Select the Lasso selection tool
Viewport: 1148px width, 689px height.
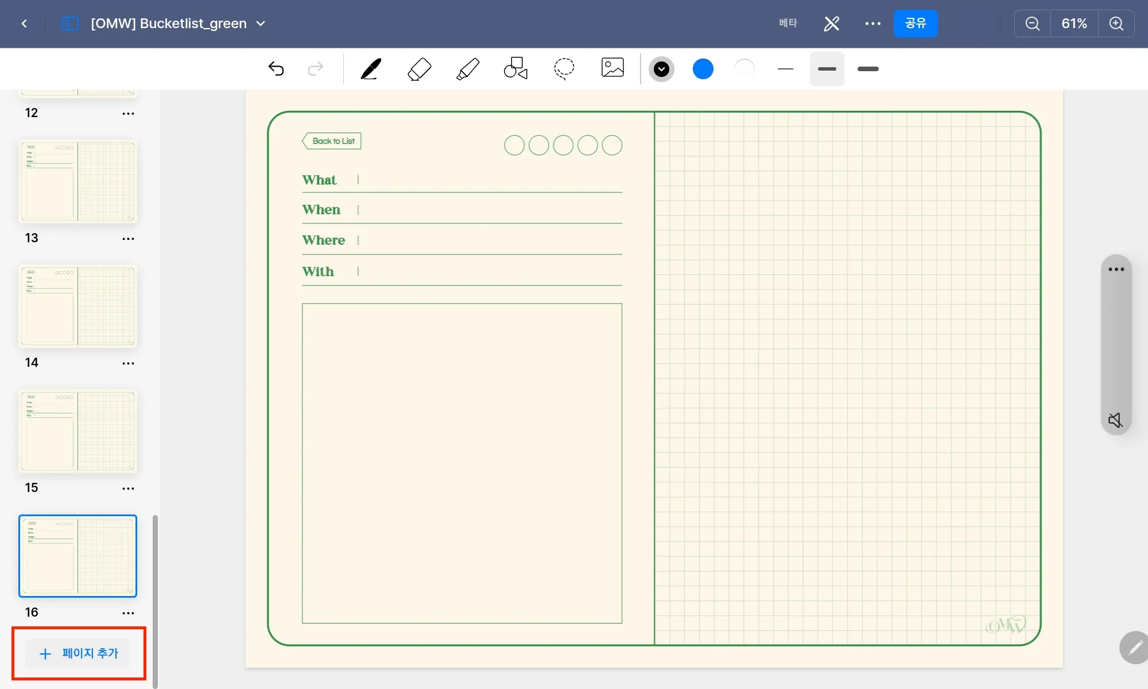(564, 68)
